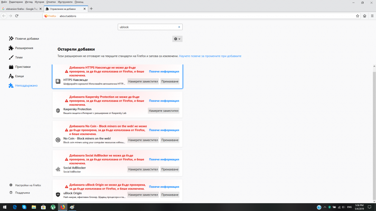Click Намерете заместител for No Coin
Screen dimensions: 376x211
point(143,140)
